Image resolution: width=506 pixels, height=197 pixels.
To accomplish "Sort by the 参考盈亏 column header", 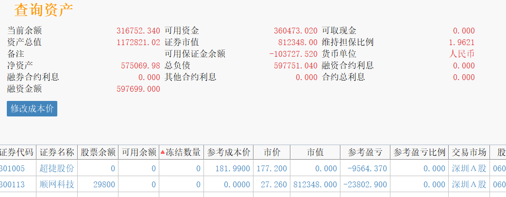I will [365, 152].
